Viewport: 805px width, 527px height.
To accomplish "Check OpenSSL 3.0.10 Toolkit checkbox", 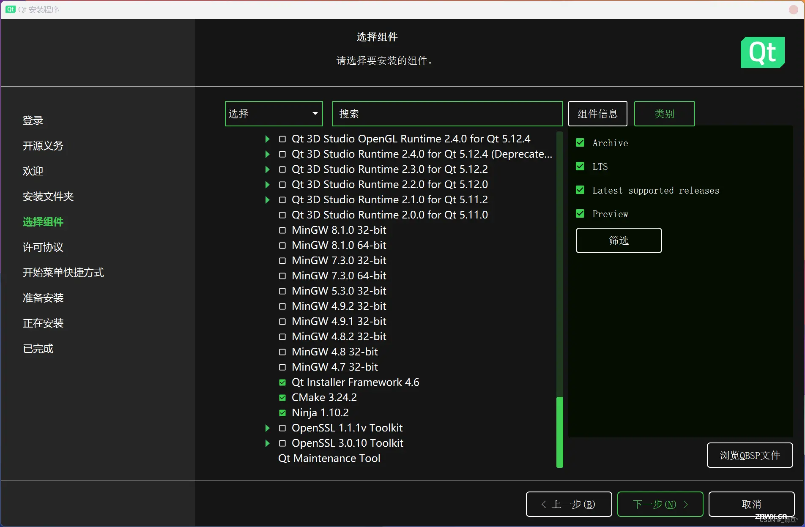I will (282, 443).
